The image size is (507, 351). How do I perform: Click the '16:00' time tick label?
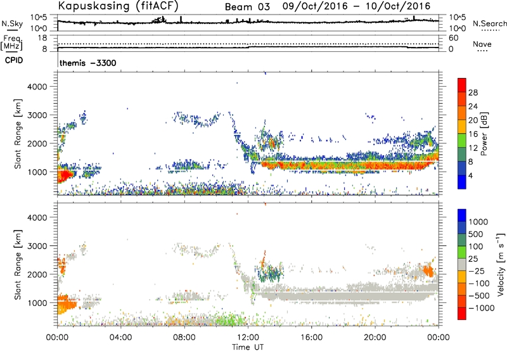[311, 338]
